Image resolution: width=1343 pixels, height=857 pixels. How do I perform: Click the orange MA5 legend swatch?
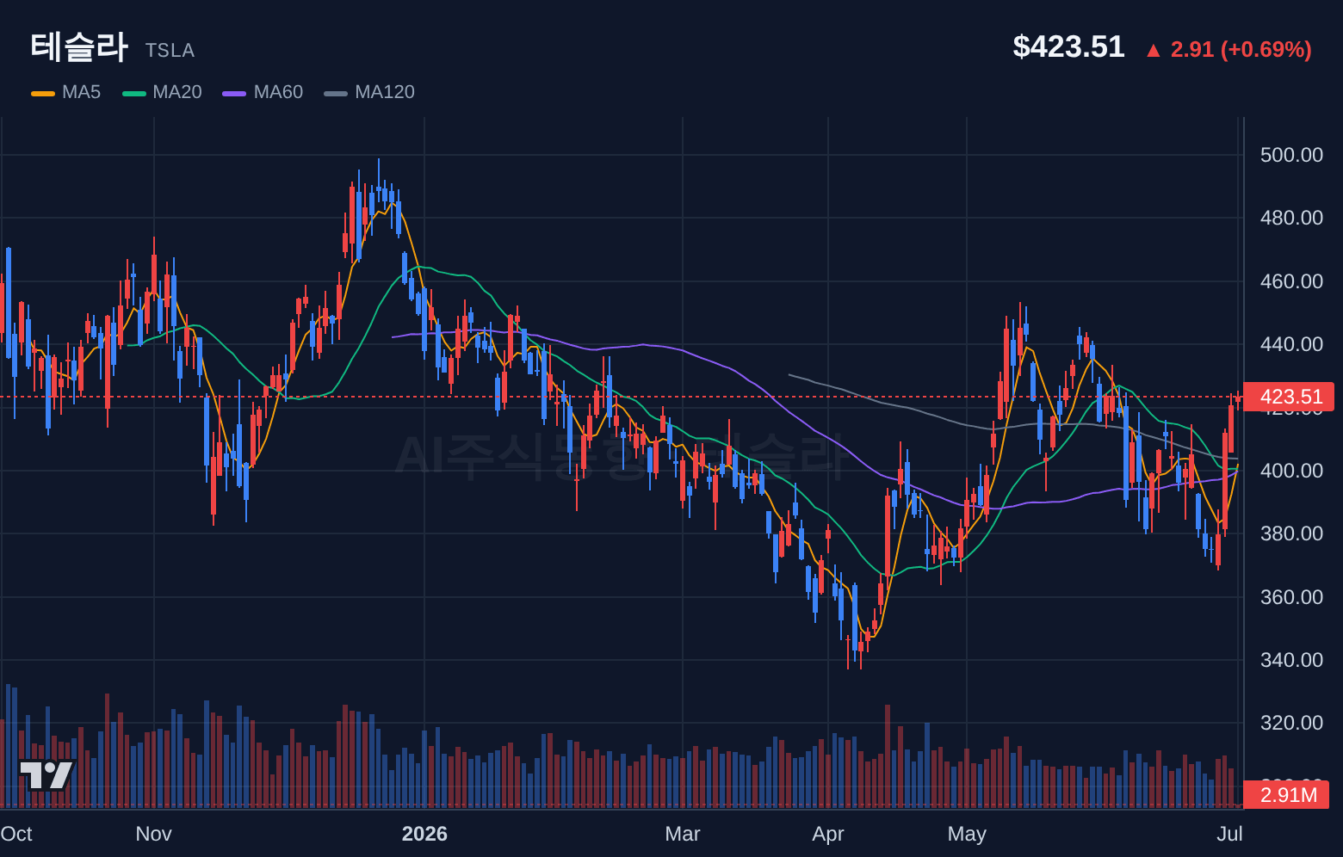click(x=43, y=93)
